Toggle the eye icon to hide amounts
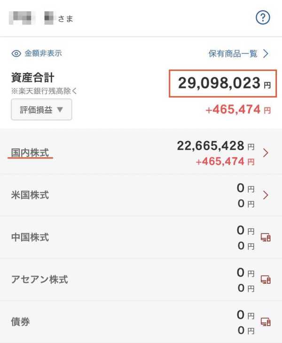Image resolution: width=282 pixels, height=343 pixels. click(x=16, y=54)
